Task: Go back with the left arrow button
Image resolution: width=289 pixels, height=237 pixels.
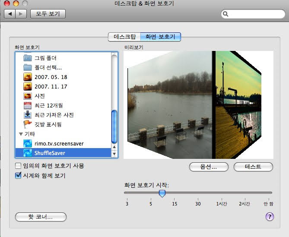Action: point(10,14)
